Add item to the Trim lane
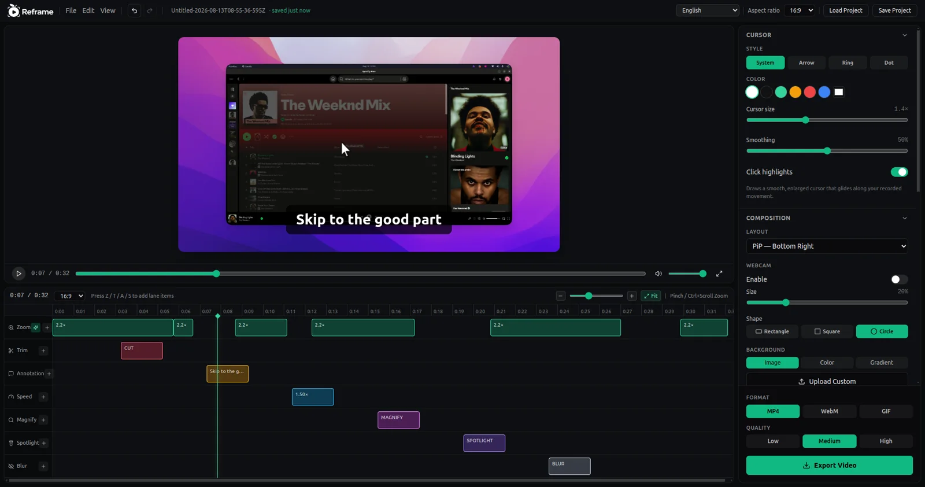 click(43, 351)
